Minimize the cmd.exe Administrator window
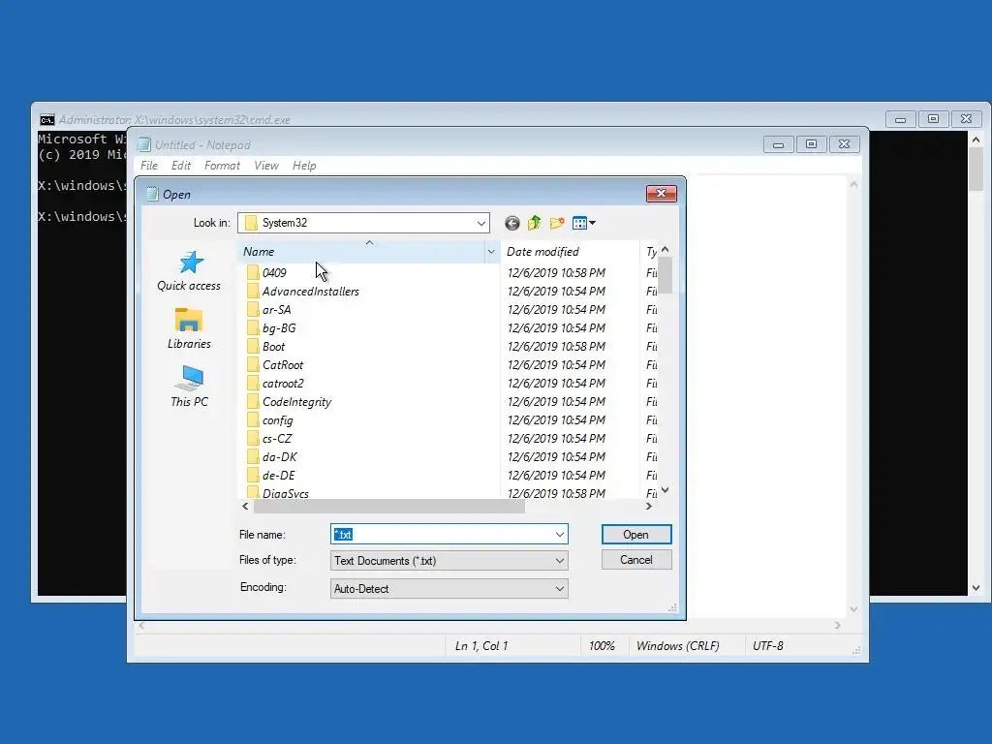 (x=900, y=119)
